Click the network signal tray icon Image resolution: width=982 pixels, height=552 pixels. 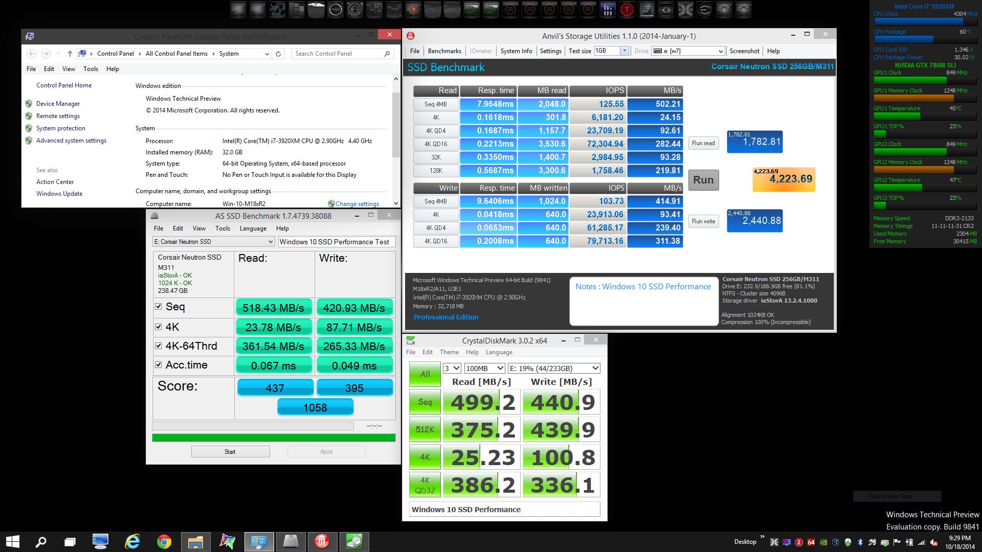click(x=922, y=542)
